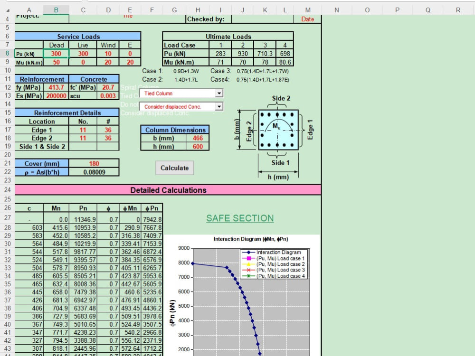Click c value 603 cell
This screenshot has width=475, height=356.
[x=29, y=227]
